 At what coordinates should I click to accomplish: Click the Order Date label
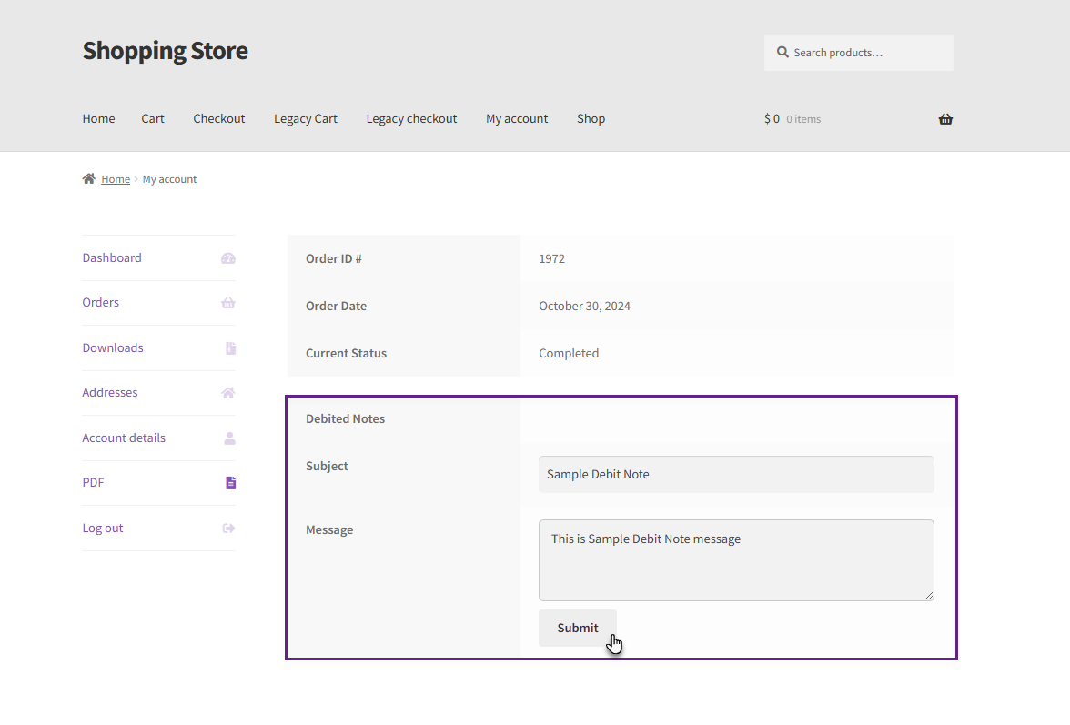[x=336, y=307]
